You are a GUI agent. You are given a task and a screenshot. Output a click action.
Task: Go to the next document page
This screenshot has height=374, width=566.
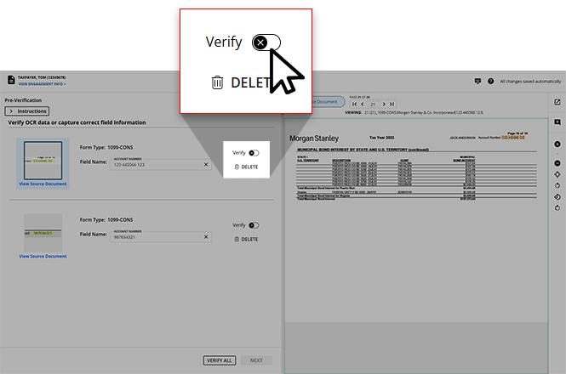pos(384,105)
